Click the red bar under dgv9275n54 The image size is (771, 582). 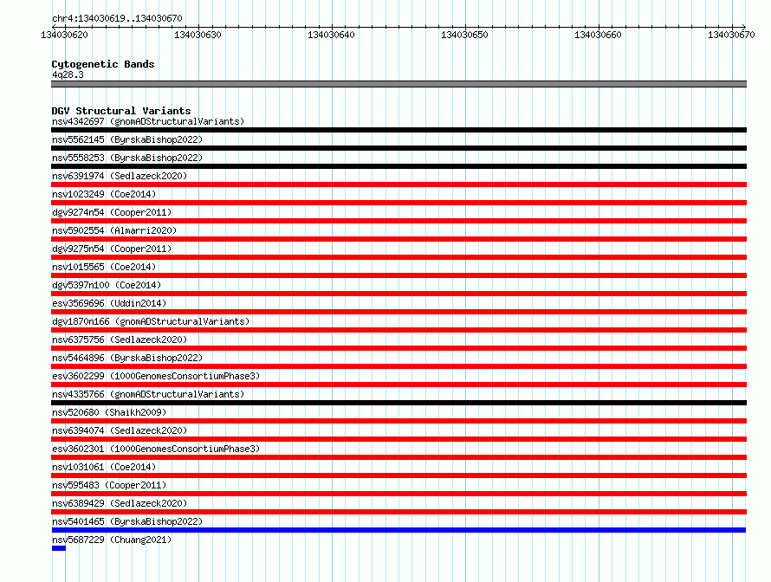398,257
